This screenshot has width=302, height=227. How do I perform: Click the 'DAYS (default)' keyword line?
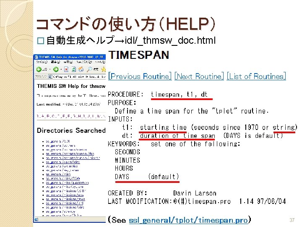147,177
